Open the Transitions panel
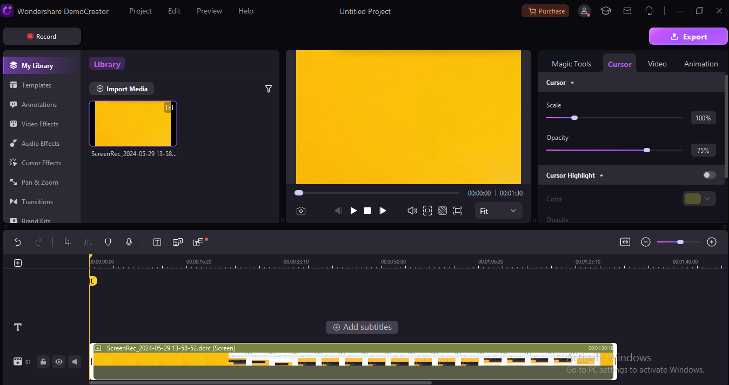 37,201
